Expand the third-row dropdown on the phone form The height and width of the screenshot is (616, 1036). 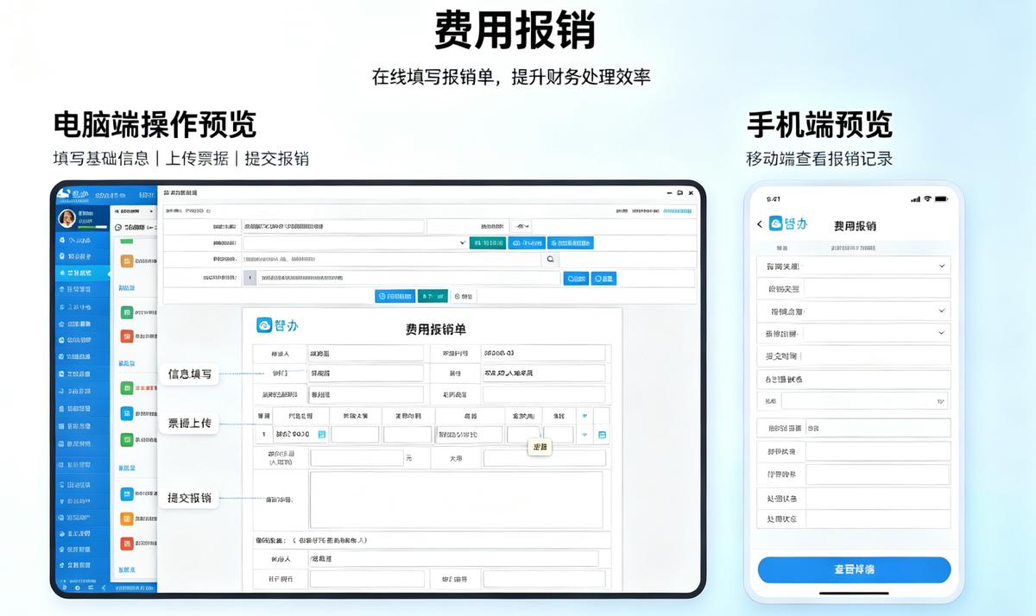[854, 311]
